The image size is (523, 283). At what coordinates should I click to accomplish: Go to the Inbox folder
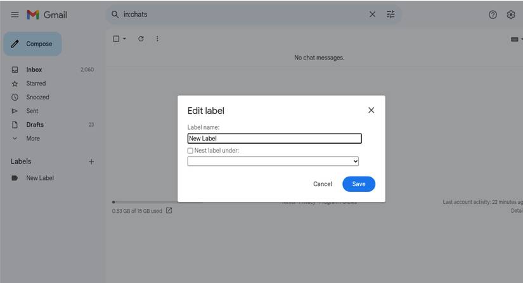tap(34, 70)
